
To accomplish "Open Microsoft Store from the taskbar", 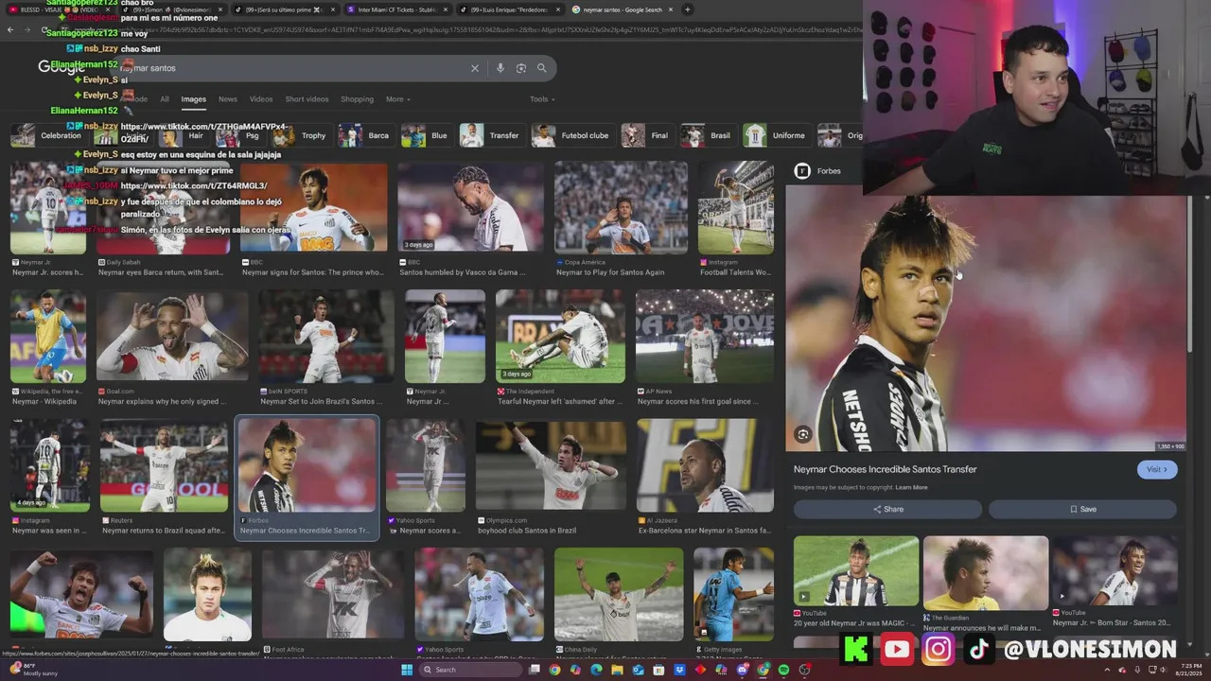I will point(658,670).
